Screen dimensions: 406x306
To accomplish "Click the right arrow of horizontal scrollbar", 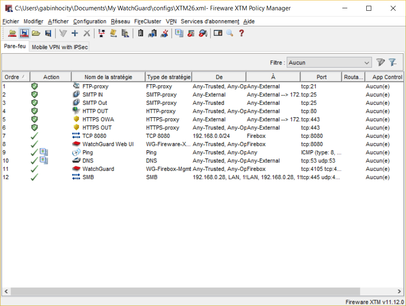I will click(399, 291).
